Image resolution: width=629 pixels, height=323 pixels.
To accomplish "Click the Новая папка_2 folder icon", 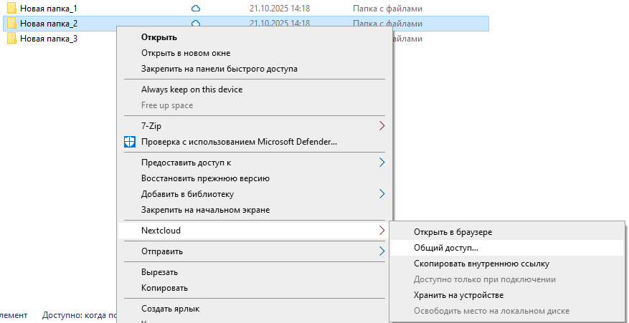I will (12, 24).
